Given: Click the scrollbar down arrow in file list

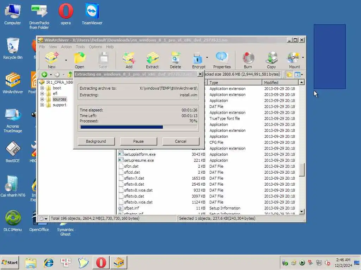Looking at the screenshot, I should click(301, 211).
